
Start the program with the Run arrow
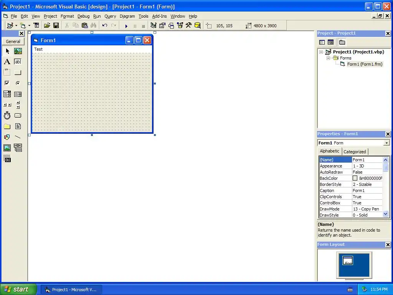(126, 26)
